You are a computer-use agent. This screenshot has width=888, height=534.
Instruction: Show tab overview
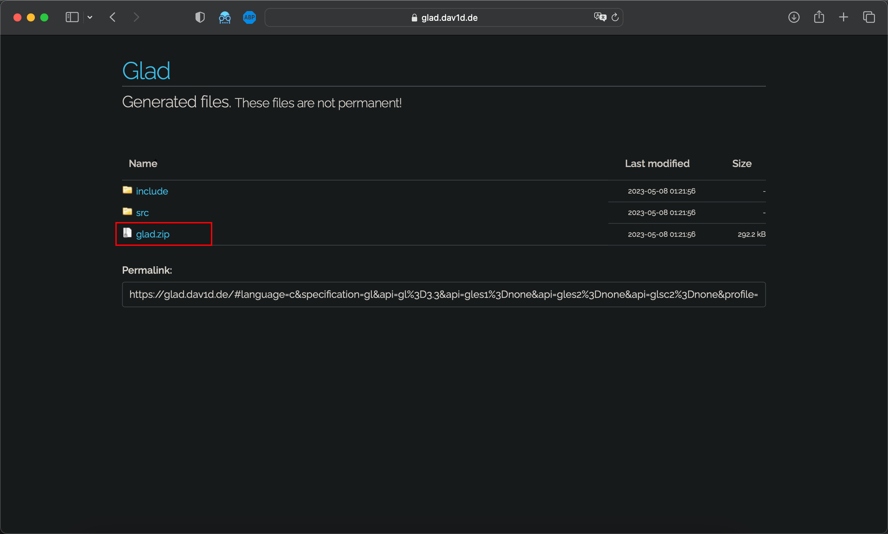coord(869,17)
